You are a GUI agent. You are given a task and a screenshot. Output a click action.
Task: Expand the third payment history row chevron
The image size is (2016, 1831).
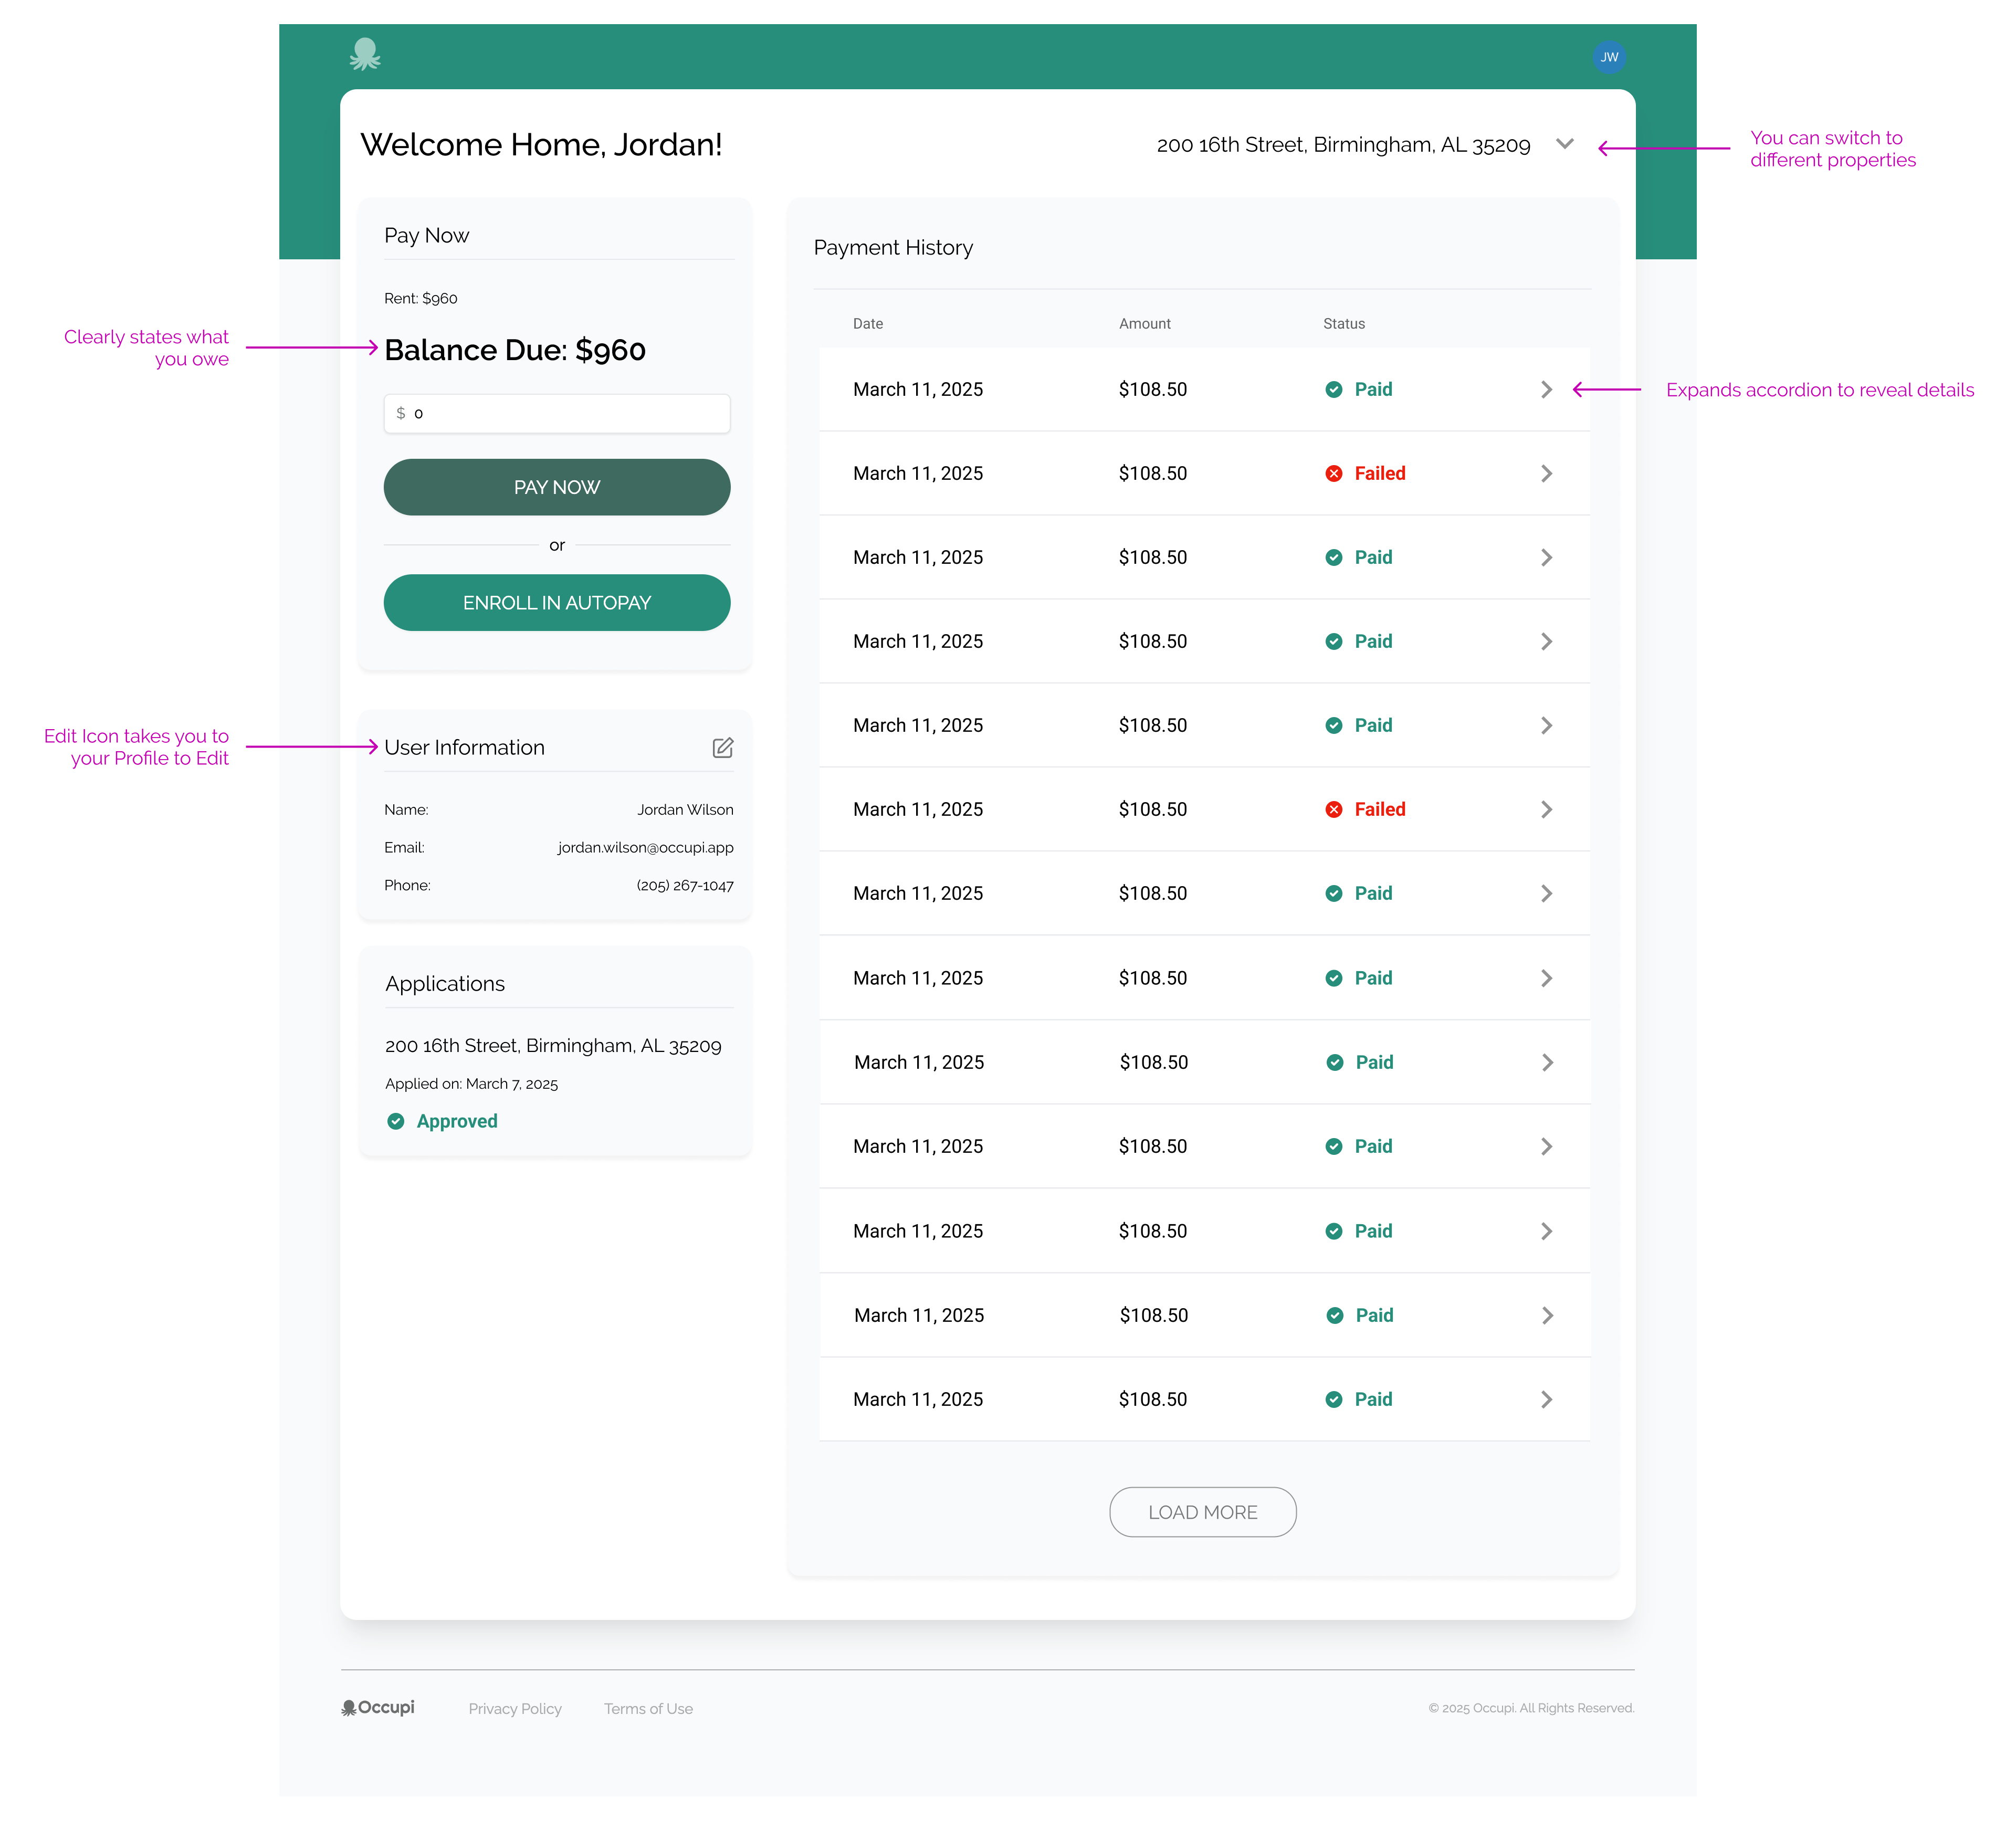(x=1546, y=557)
